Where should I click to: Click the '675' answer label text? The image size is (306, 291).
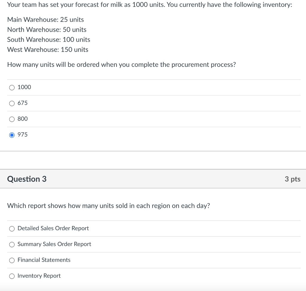point(23,103)
